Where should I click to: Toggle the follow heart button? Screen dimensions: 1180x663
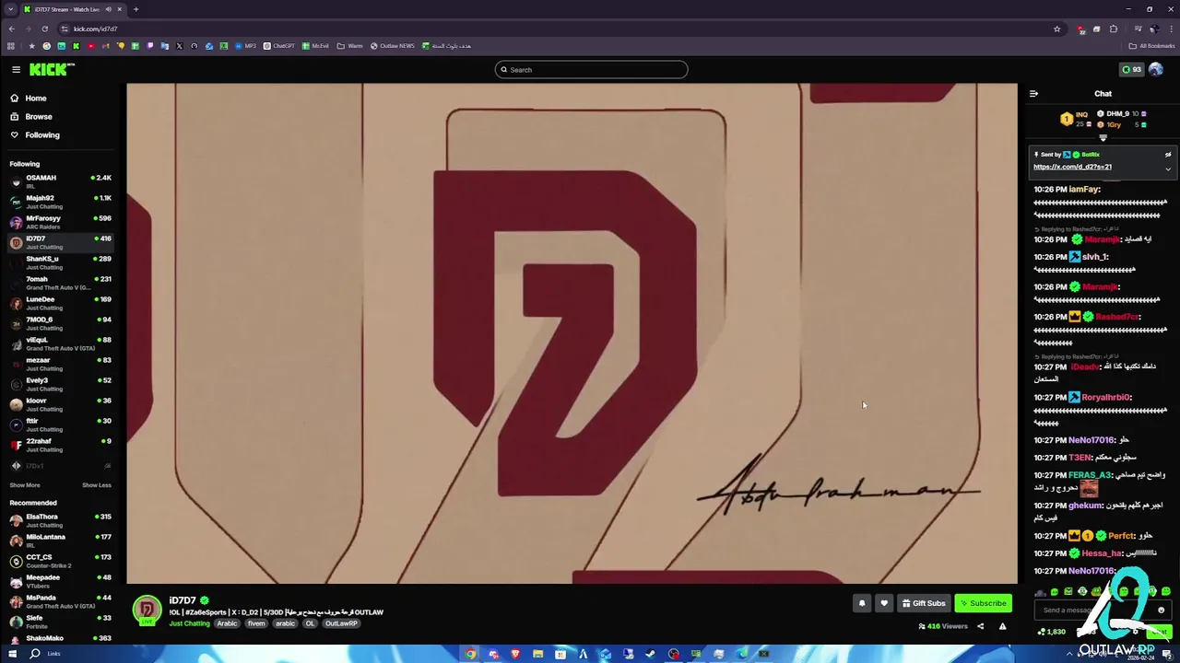[884, 603]
